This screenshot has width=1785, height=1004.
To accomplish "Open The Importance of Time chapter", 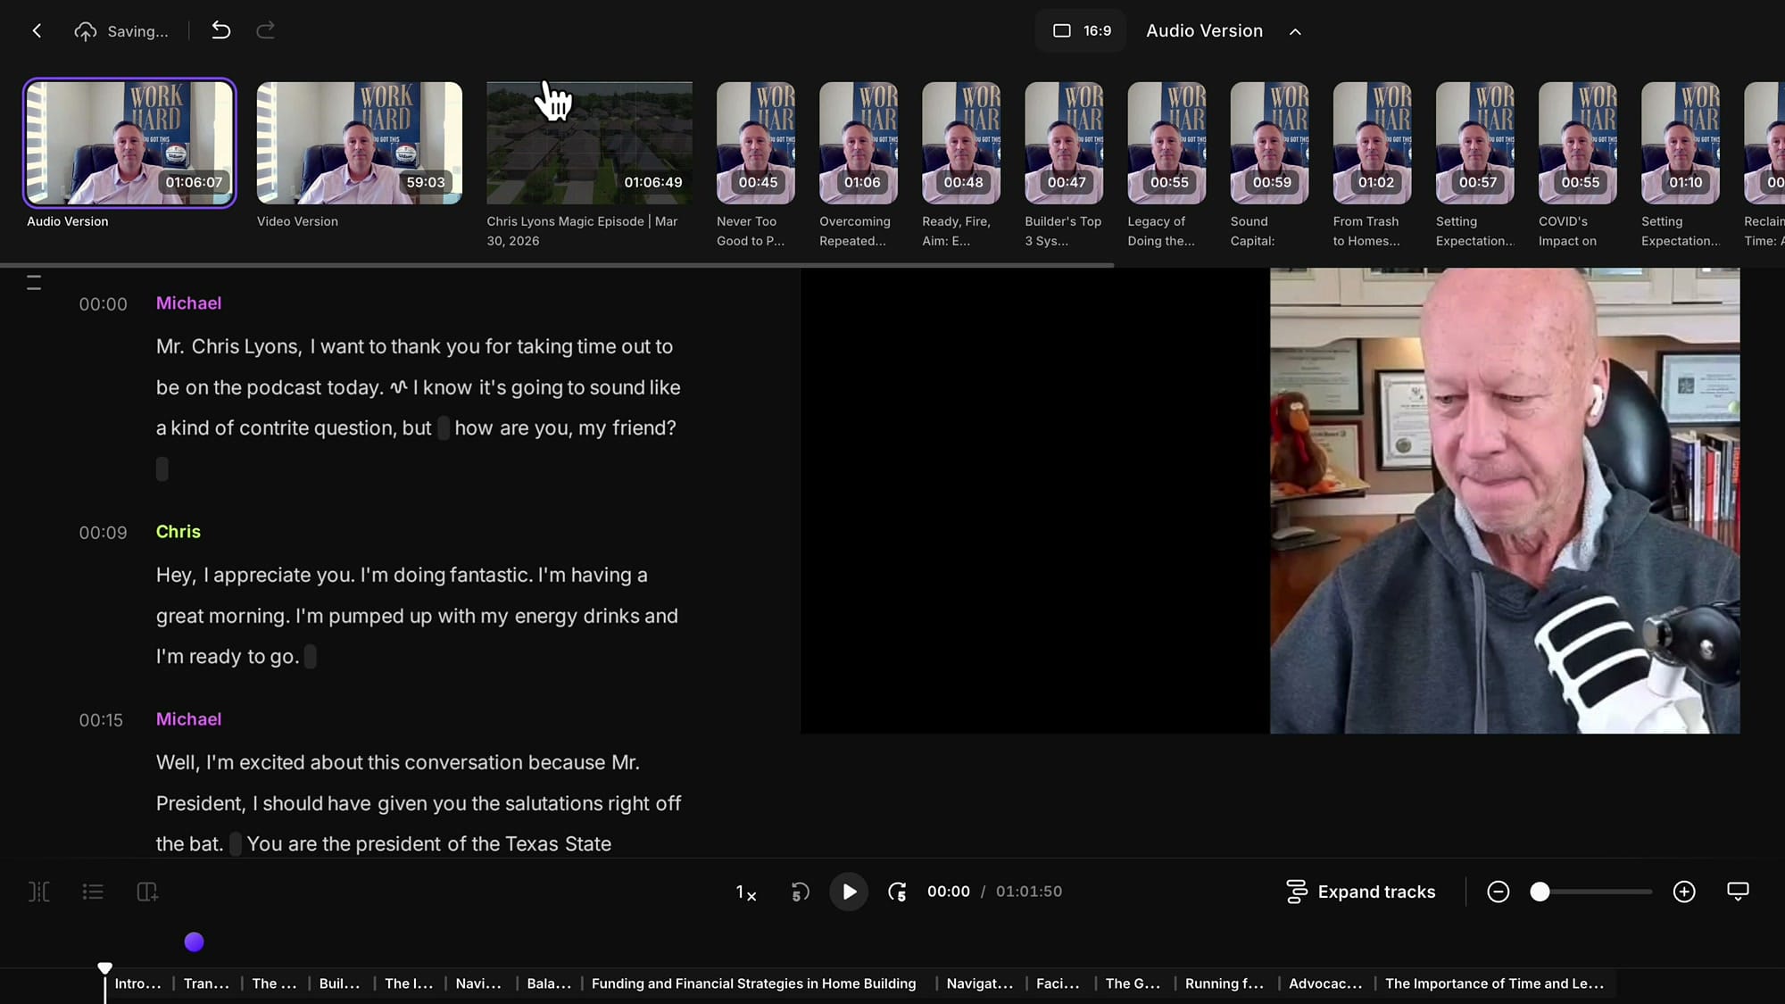I will (x=1495, y=983).
